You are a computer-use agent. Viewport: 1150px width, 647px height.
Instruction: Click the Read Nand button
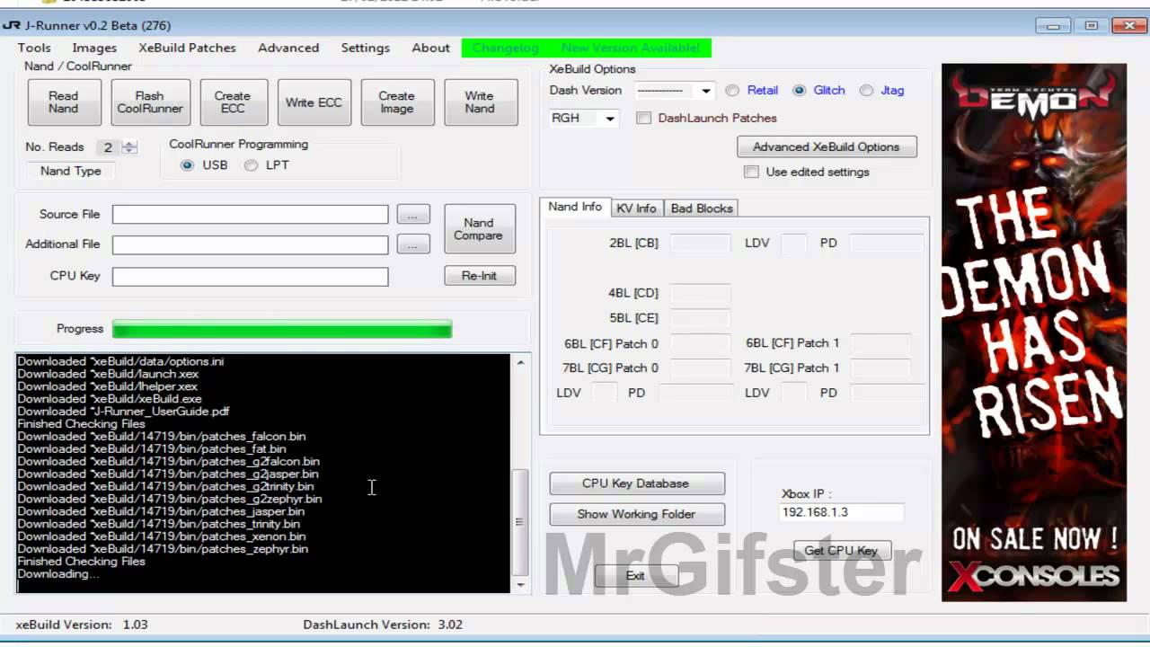(x=63, y=102)
